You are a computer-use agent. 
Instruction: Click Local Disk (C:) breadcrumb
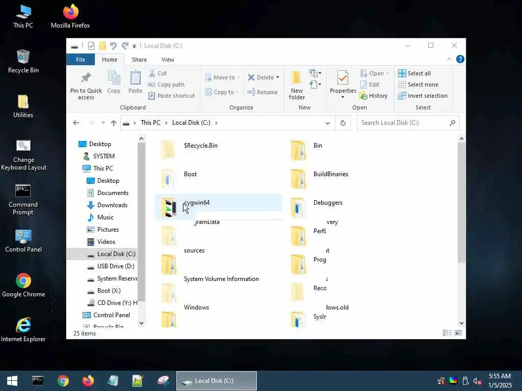click(191, 123)
